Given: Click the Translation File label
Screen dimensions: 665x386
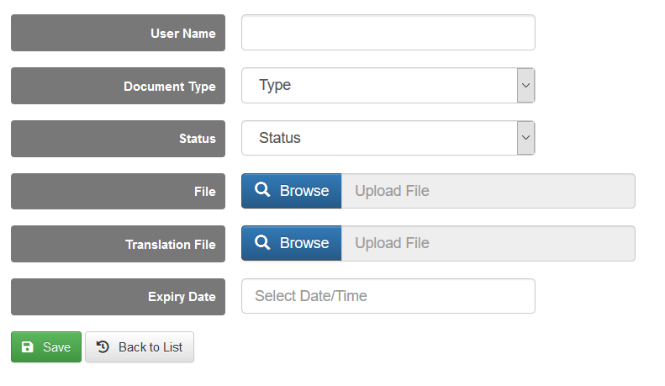Looking at the screenshot, I should (170, 245).
